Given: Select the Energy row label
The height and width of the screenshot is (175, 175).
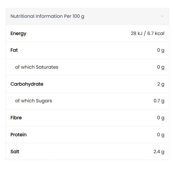Looking at the screenshot, I should click(18, 33).
